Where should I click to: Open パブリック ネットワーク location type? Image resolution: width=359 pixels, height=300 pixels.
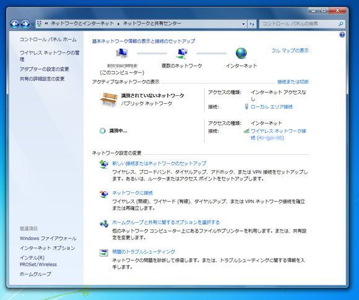[x=147, y=103]
